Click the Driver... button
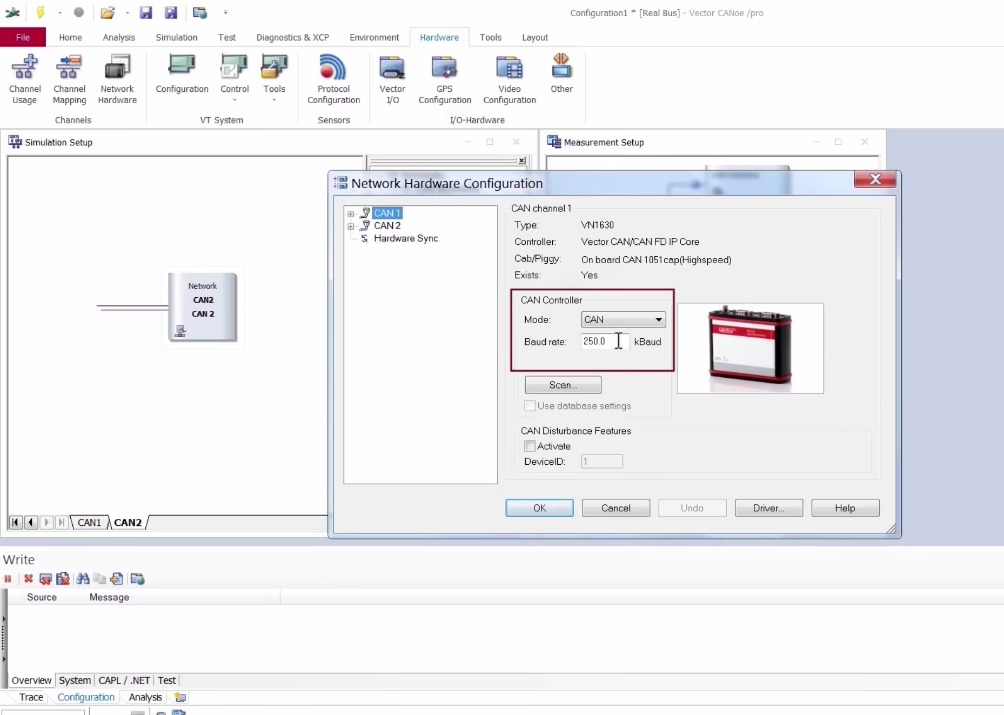Image resolution: width=1004 pixels, height=715 pixels. (768, 508)
